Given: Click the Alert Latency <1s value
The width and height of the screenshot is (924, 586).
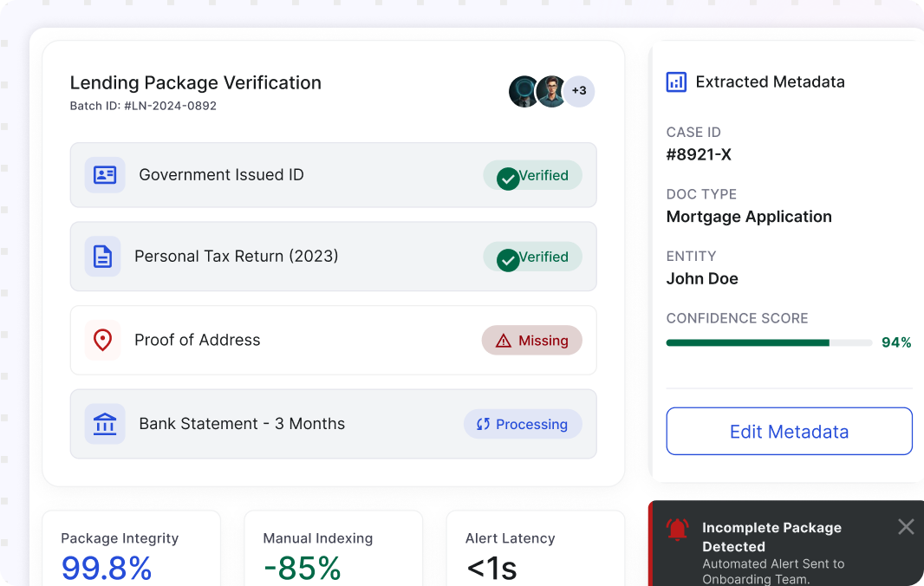Looking at the screenshot, I should pyautogui.click(x=491, y=569).
